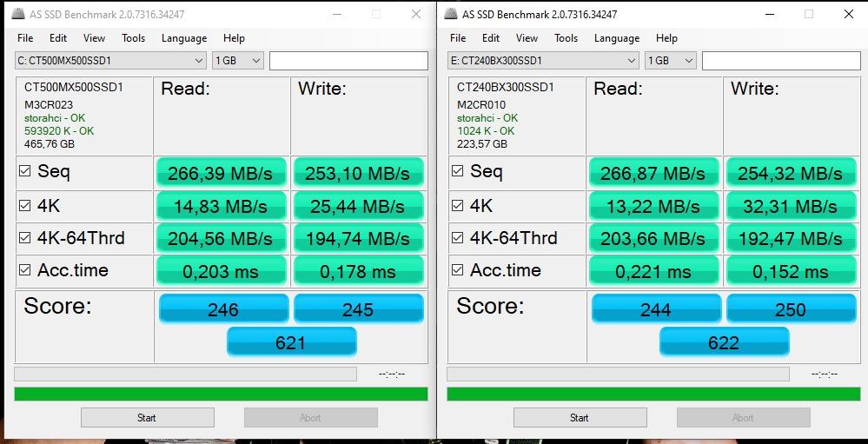Click the total score 621 bar
The height and width of the screenshot is (444, 868).
[292, 341]
